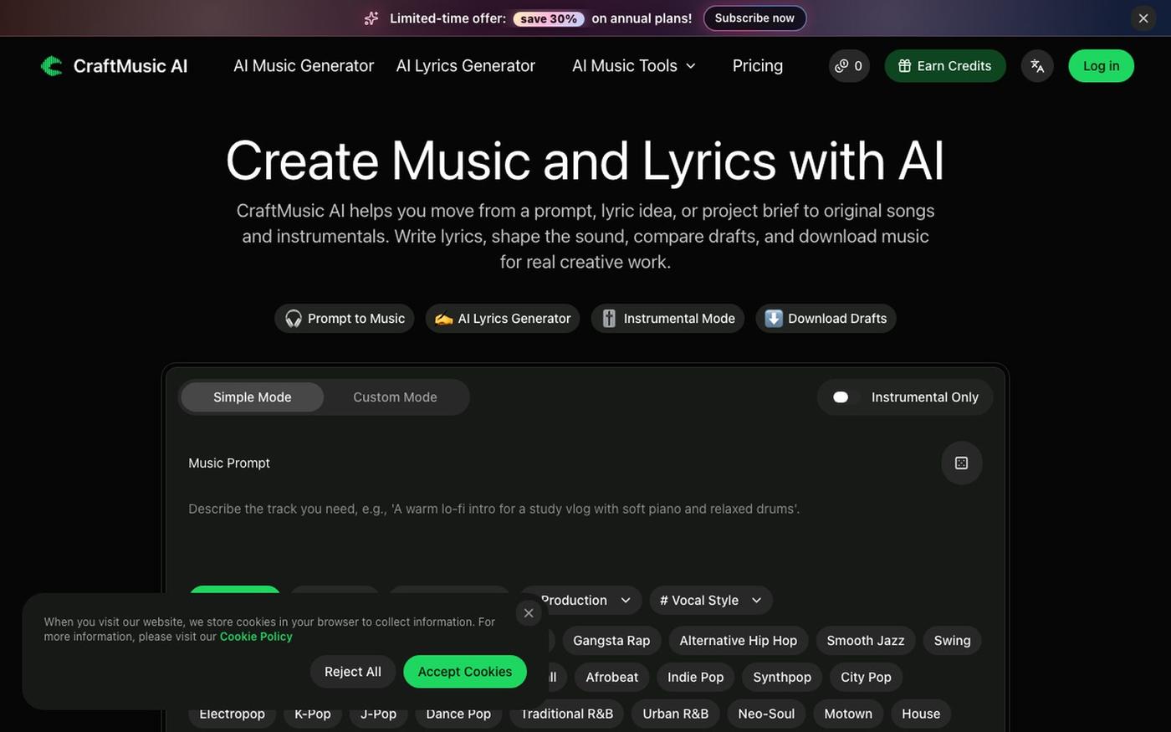Image resolution: width=1171 pixels, height=732 pixels.
Task: Select the Smooth Jazz tag
Action: (x=866, y=641)
